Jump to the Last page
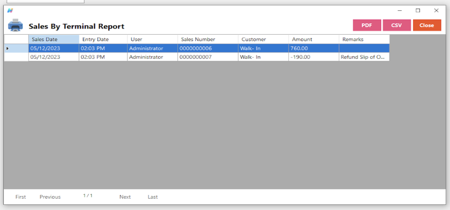This screenshot has height=210, width=450. (153, 197)
